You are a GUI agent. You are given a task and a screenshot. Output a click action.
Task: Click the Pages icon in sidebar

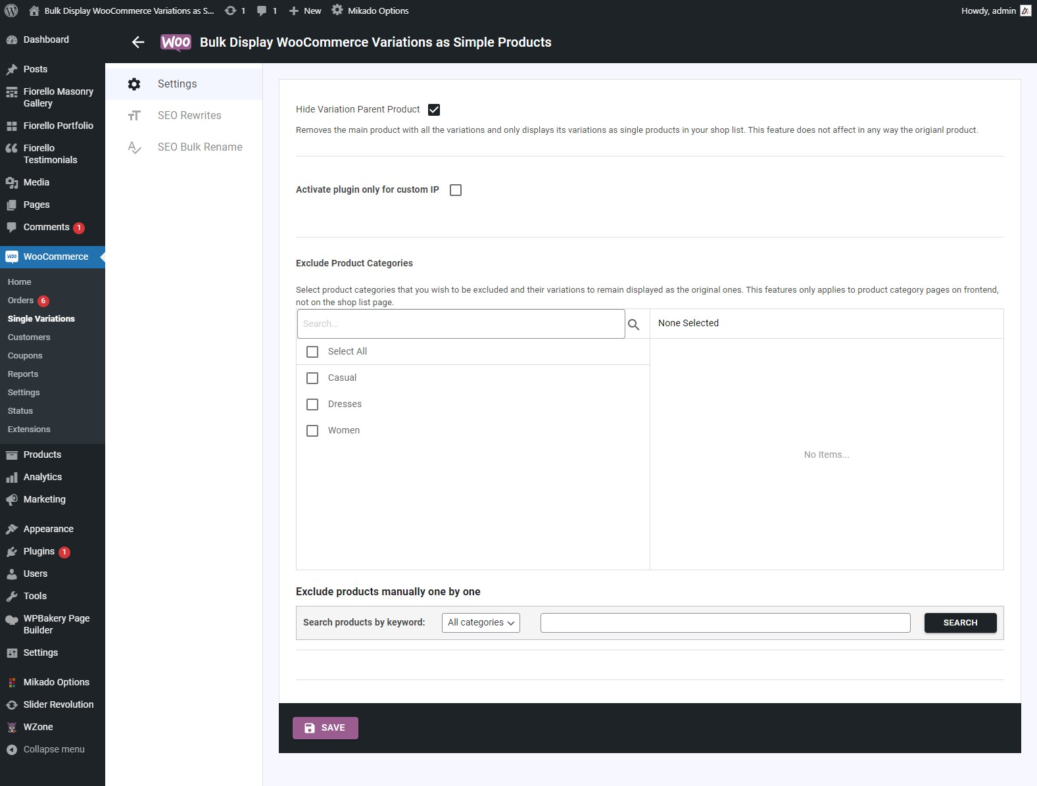[12, 205]
